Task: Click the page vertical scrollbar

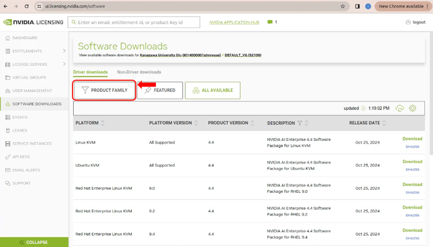Action: tap(431, 94)
